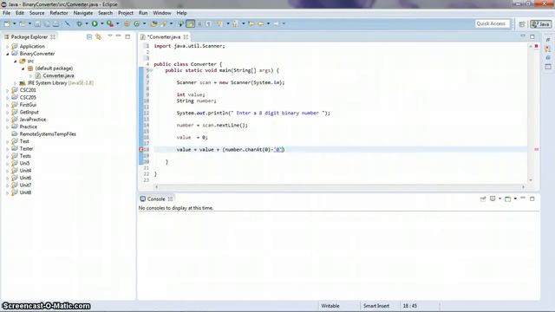Expand the JRE System Library node
This screenshot has height=312, width=555.
click(x=16, y=83)
